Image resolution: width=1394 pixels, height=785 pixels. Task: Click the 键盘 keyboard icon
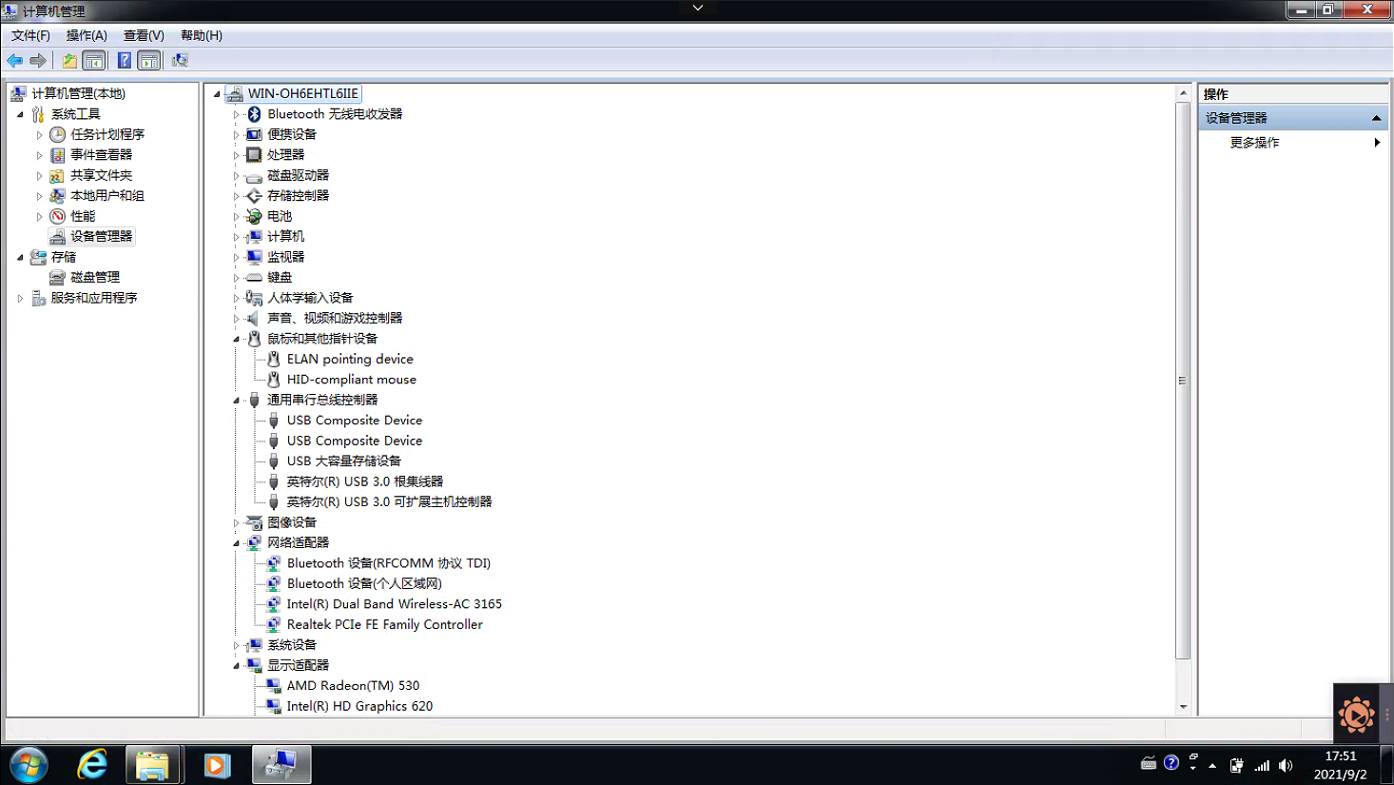[x=254, y=278]
